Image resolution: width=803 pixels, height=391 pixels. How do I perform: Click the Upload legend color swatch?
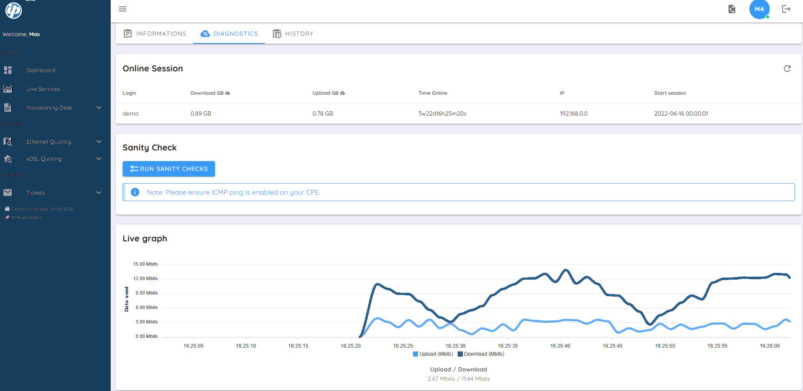click(x=416, y=354)
